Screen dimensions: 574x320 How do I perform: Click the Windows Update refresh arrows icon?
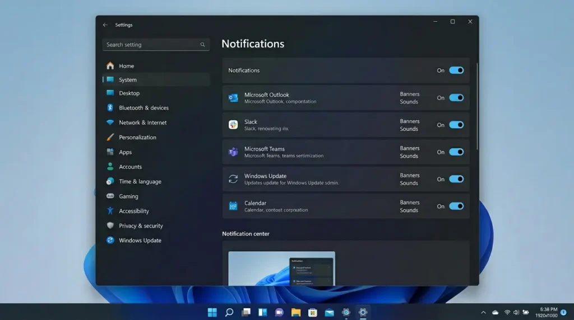pos(233,179)
